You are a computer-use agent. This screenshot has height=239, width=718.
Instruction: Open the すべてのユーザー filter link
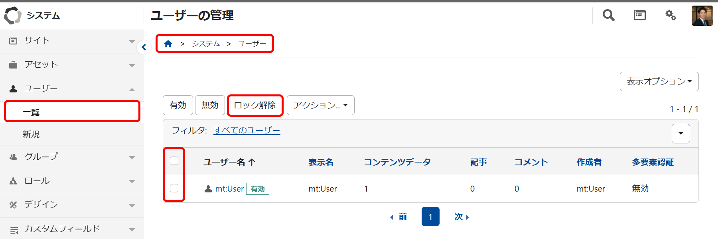pos(247,130)
